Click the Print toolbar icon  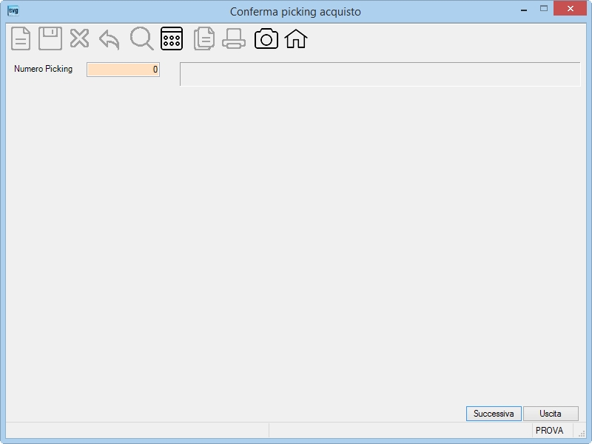tap(234, 38)
